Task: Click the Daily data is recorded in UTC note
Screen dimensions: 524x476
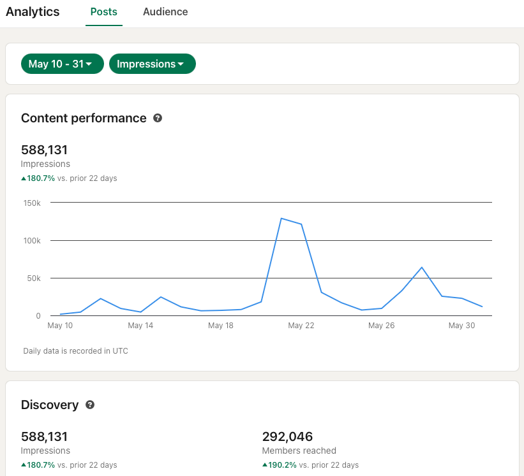Action: pos(75,351)
